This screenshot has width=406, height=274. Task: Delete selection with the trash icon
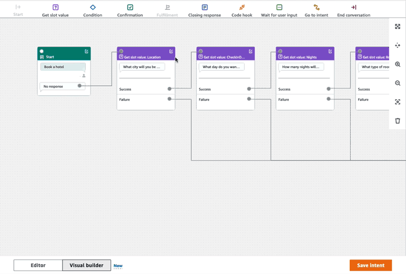(x=397, y=121)
